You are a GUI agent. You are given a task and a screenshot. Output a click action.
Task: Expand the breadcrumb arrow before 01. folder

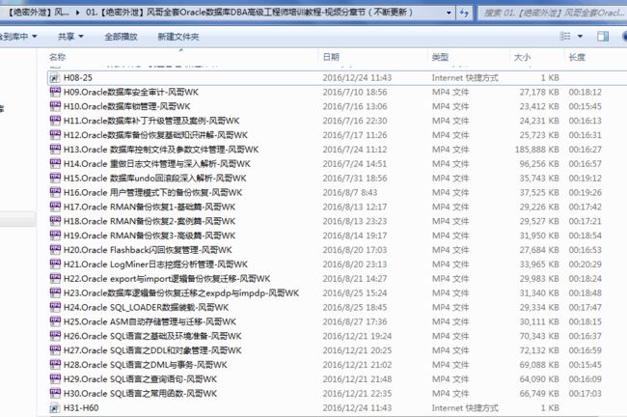tap(77, 13)
